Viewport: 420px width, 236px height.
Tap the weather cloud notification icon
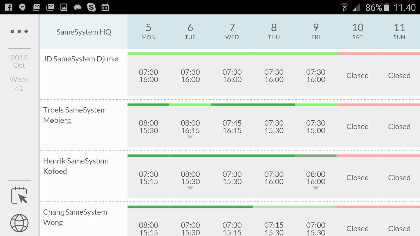[77, 7]
